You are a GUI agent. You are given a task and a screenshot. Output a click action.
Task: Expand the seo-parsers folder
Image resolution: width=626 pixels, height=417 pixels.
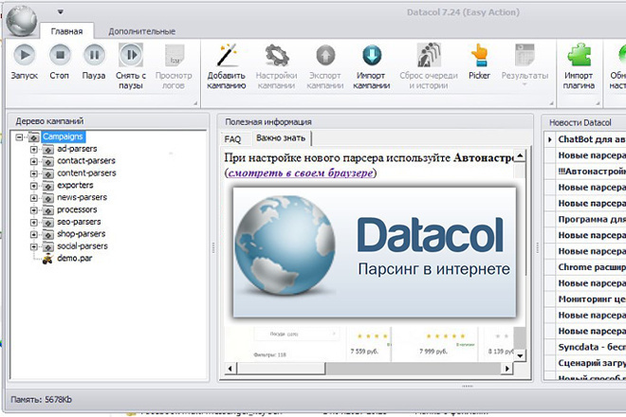(34, 223)
